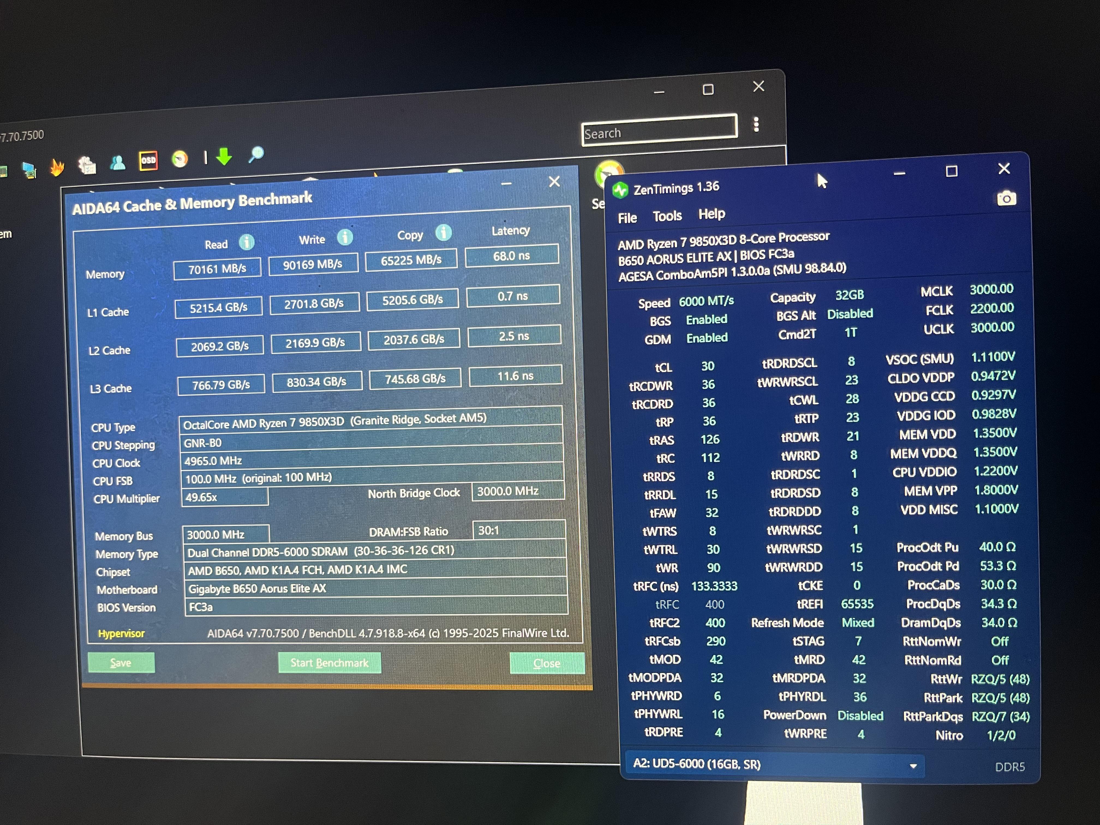
Task: Open the ZenTimings Tools menu
Action: click(x=667, y=216)
